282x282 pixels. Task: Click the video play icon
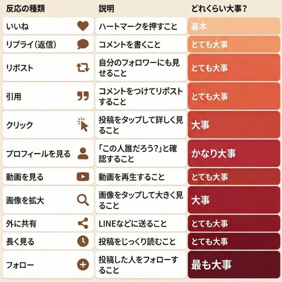pyautogui.click(x=83, y=177)
